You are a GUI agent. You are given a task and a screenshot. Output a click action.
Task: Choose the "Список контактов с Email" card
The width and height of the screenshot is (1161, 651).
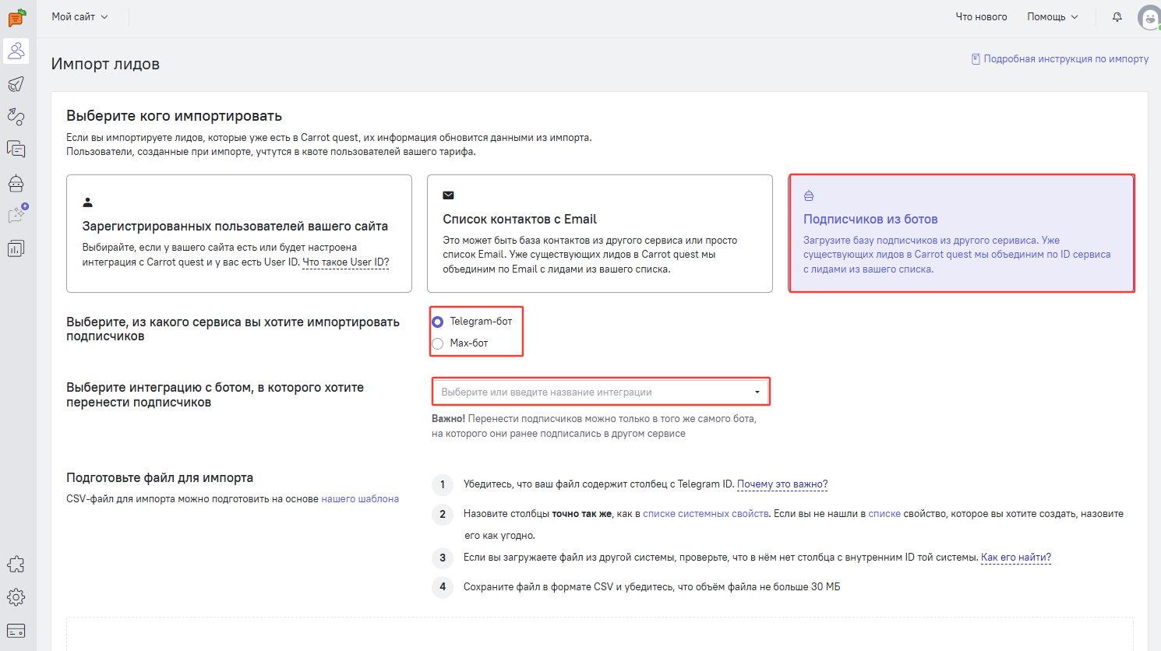tap(599, 234)
